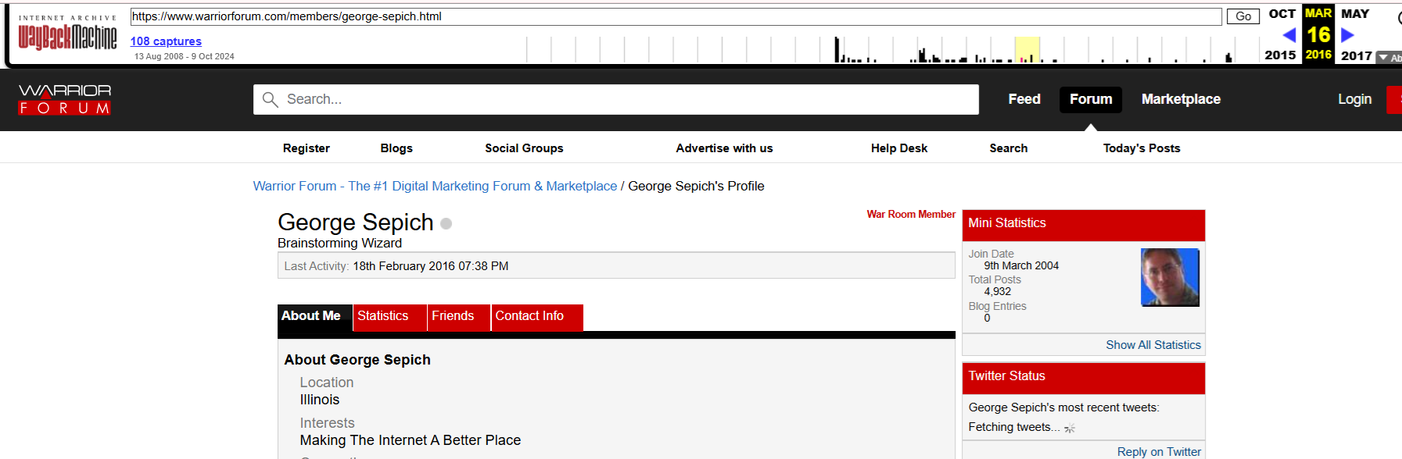The image size is (1402, 459).
Task: Click George Sepich's profile avatar photo
Action: point(1170,277)
